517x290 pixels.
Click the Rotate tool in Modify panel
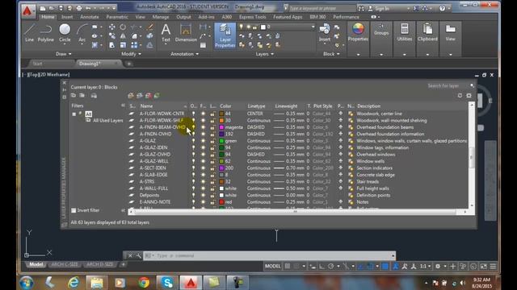[x=123, y=27]
